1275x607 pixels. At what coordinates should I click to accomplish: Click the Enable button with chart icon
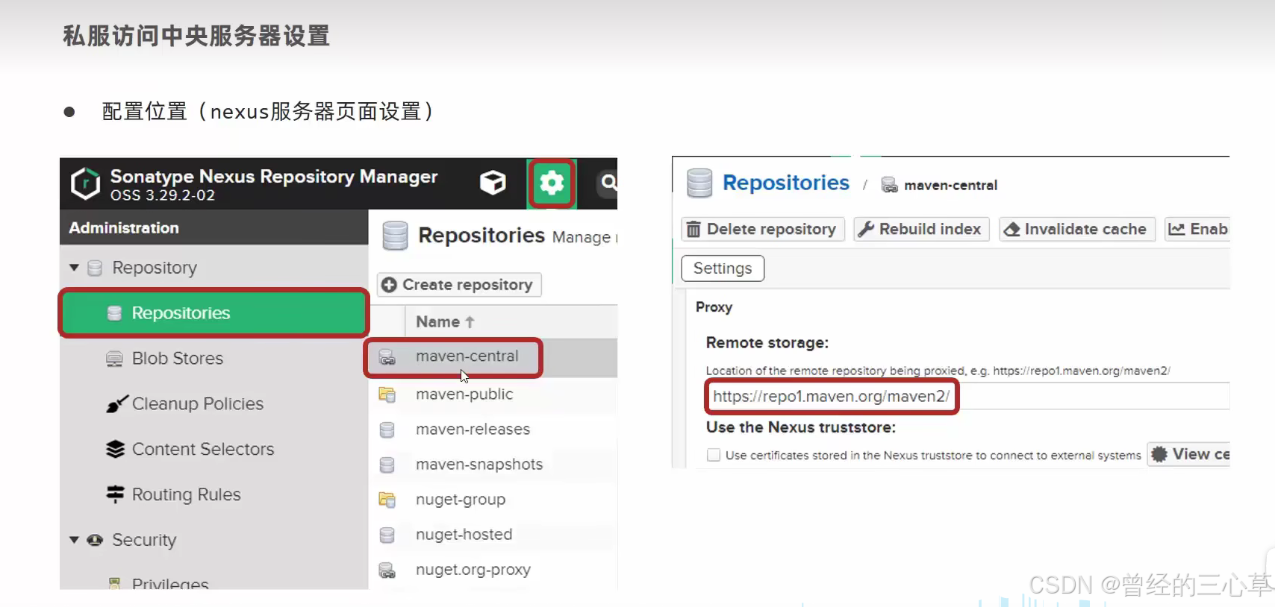(x=1197, y=230)
